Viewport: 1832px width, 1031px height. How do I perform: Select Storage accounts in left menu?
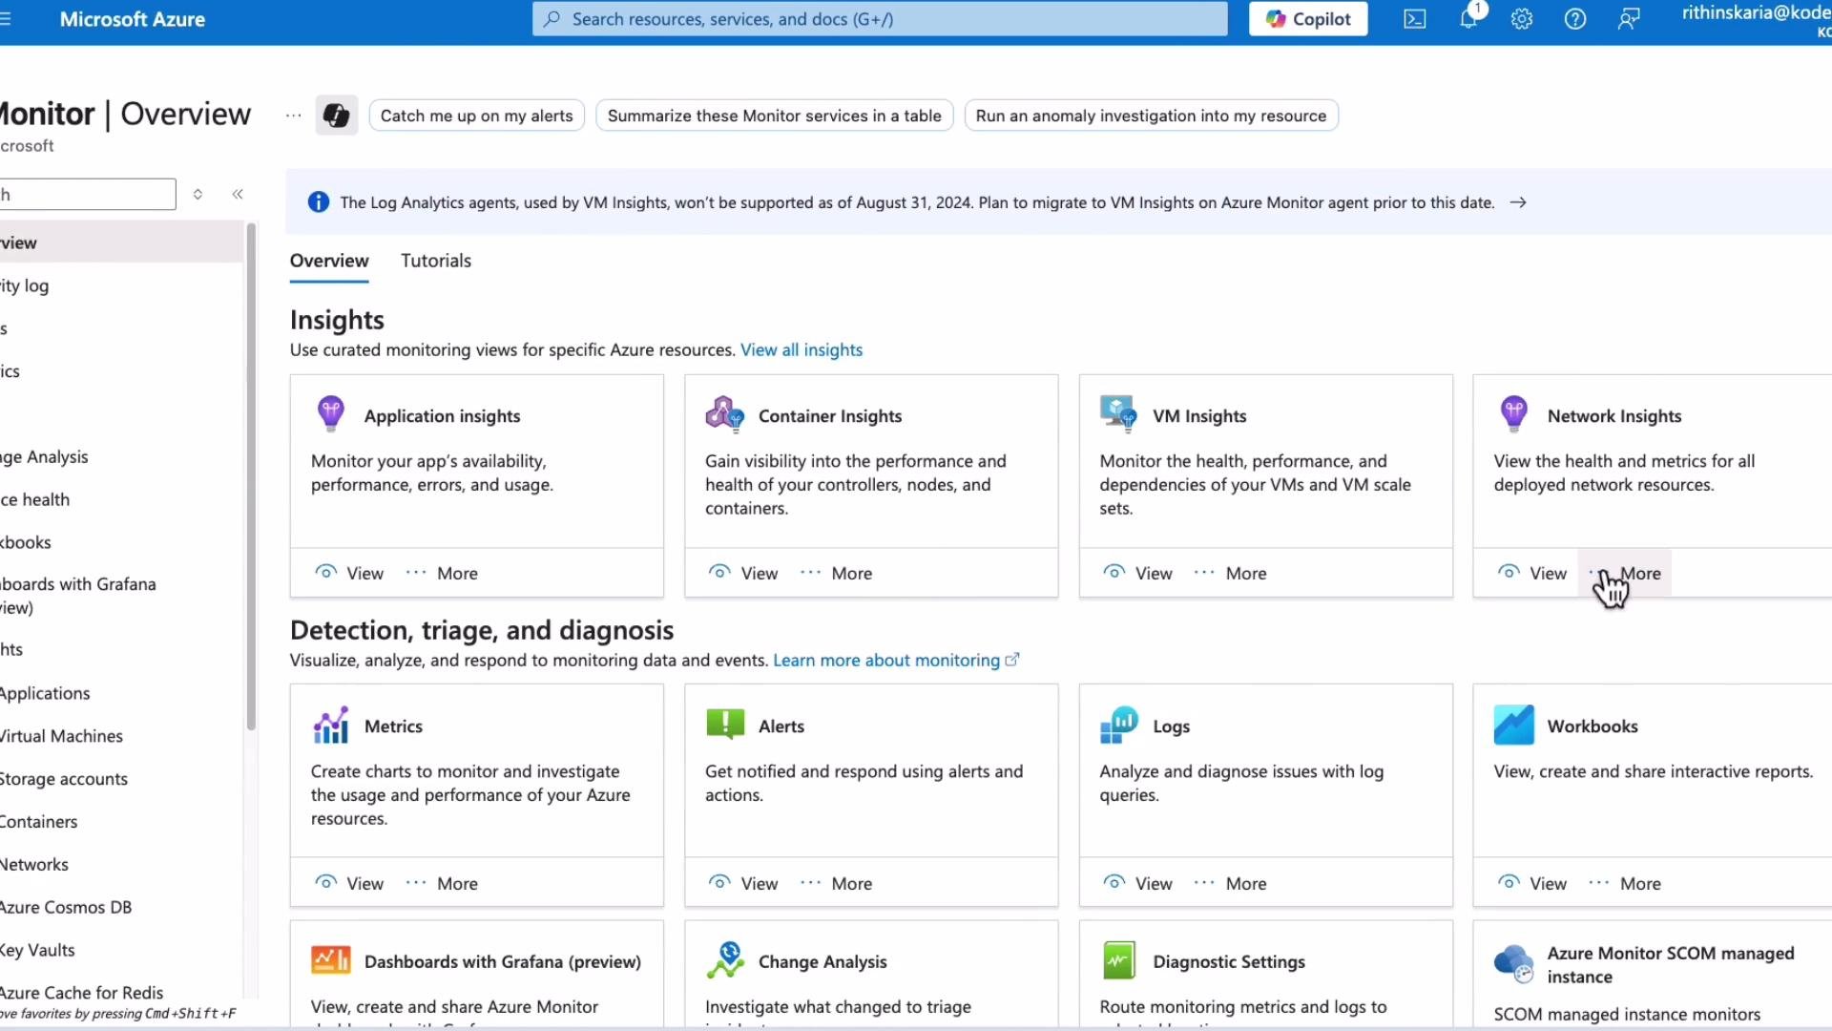click(x=121, y=779)
